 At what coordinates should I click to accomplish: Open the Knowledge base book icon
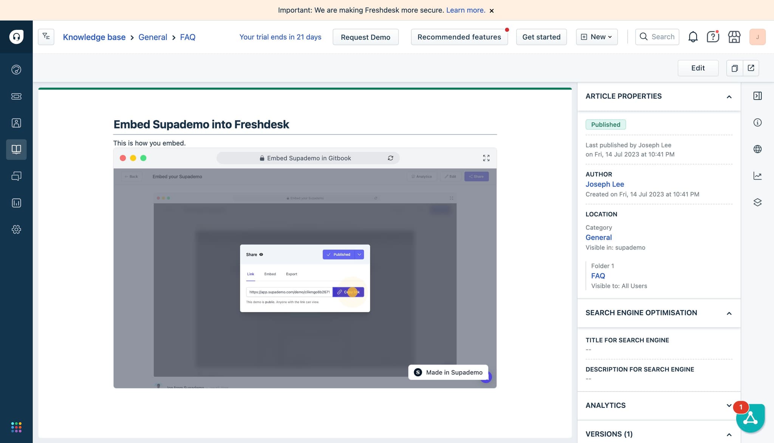coord(16,149)
